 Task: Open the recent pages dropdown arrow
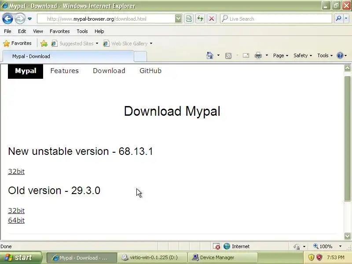click(x=29, y=19)
